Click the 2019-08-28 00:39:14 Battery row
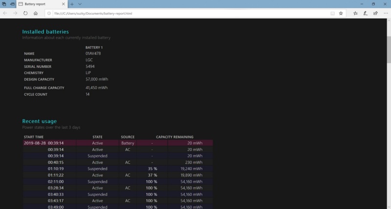Screen dimensions: 391x209 [117, 143]
